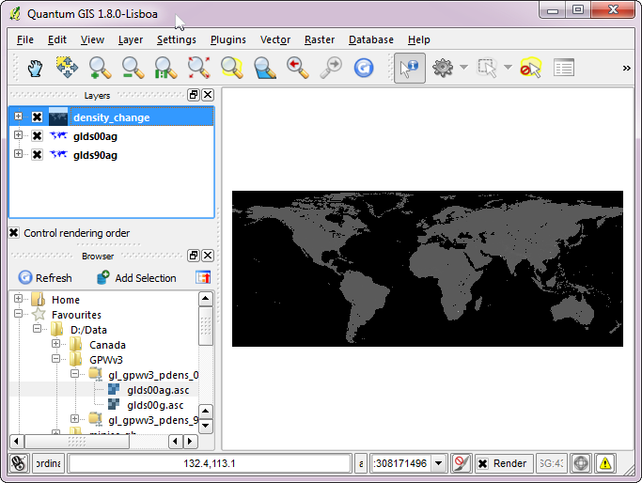Open the scale dropdown arrow
The image size is (642, 483).
[439, 463]
